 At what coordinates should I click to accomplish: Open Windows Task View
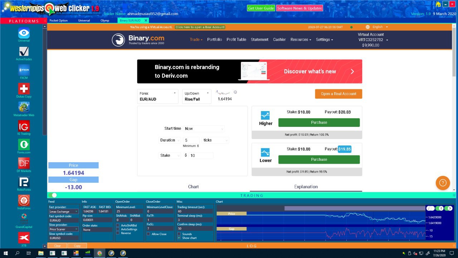(29, 253)
